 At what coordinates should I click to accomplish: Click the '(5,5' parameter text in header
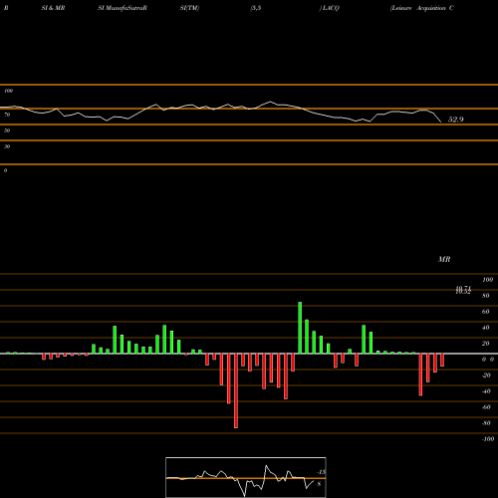[256, 8]
